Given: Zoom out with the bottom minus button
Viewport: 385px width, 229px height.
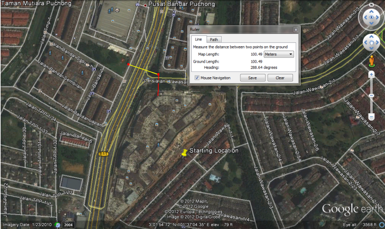Looking at the screenshot, I should coord(372,117).
